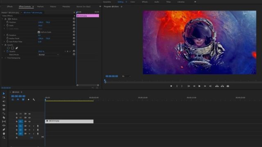Image resolution: width=262 pixels, height=147 pixels.
Task: Reset the Position parameter
Action: [x=74, y=22]
